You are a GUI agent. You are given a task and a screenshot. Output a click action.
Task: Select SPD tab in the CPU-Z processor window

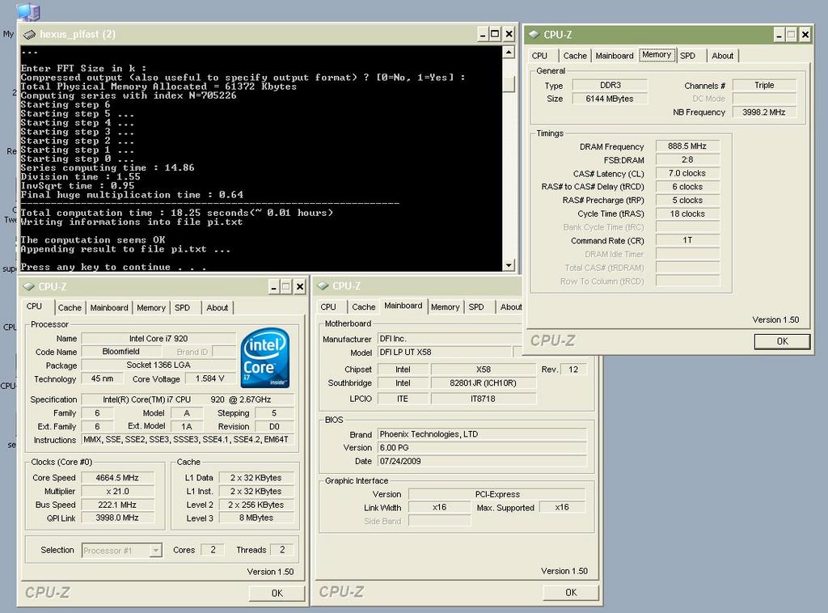pos(182,308)
